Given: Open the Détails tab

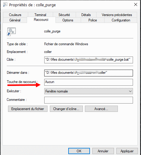Looking at the screenshot, I should point(86,15).
